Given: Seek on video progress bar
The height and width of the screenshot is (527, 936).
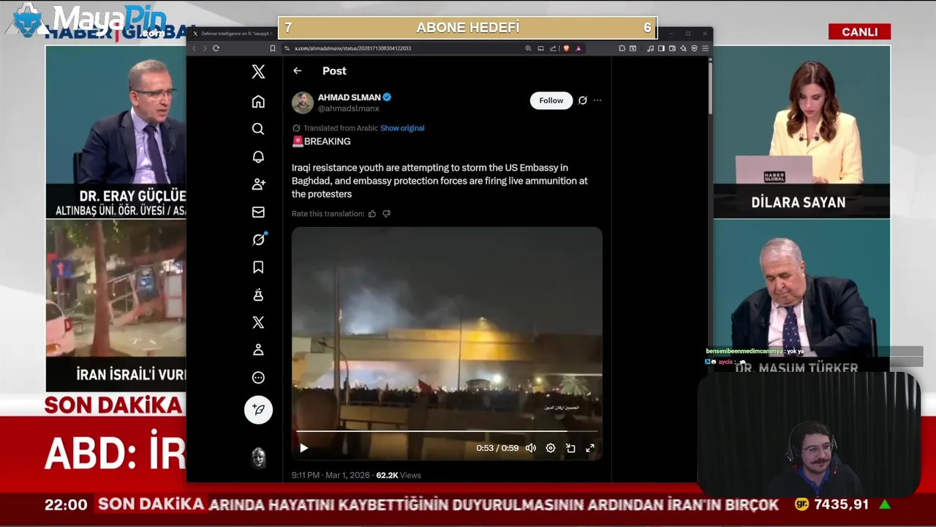Looking at the screenshot, I should coord(447,432).
